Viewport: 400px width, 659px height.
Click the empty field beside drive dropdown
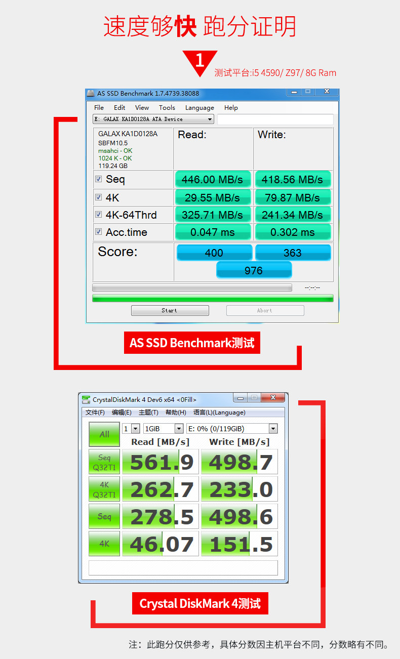pos(275,119)
